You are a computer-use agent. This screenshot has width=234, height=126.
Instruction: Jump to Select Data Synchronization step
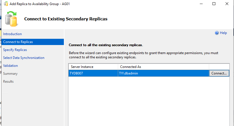[24, 58]
